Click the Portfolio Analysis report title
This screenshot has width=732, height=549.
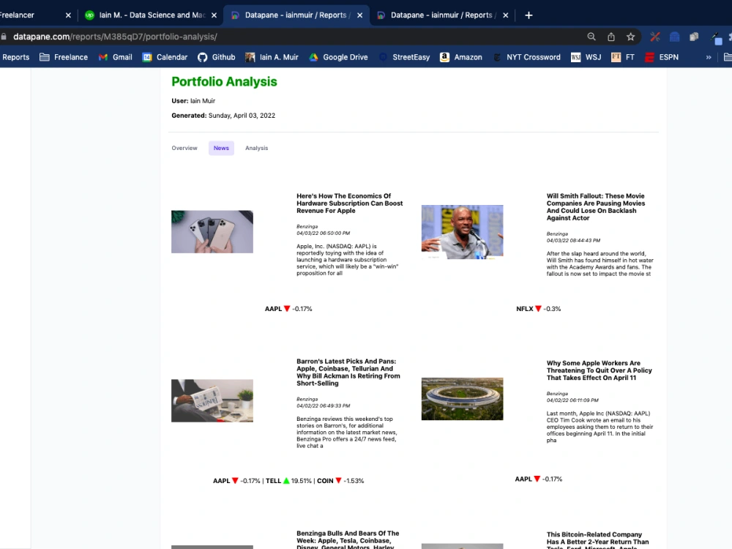point(224,82)
